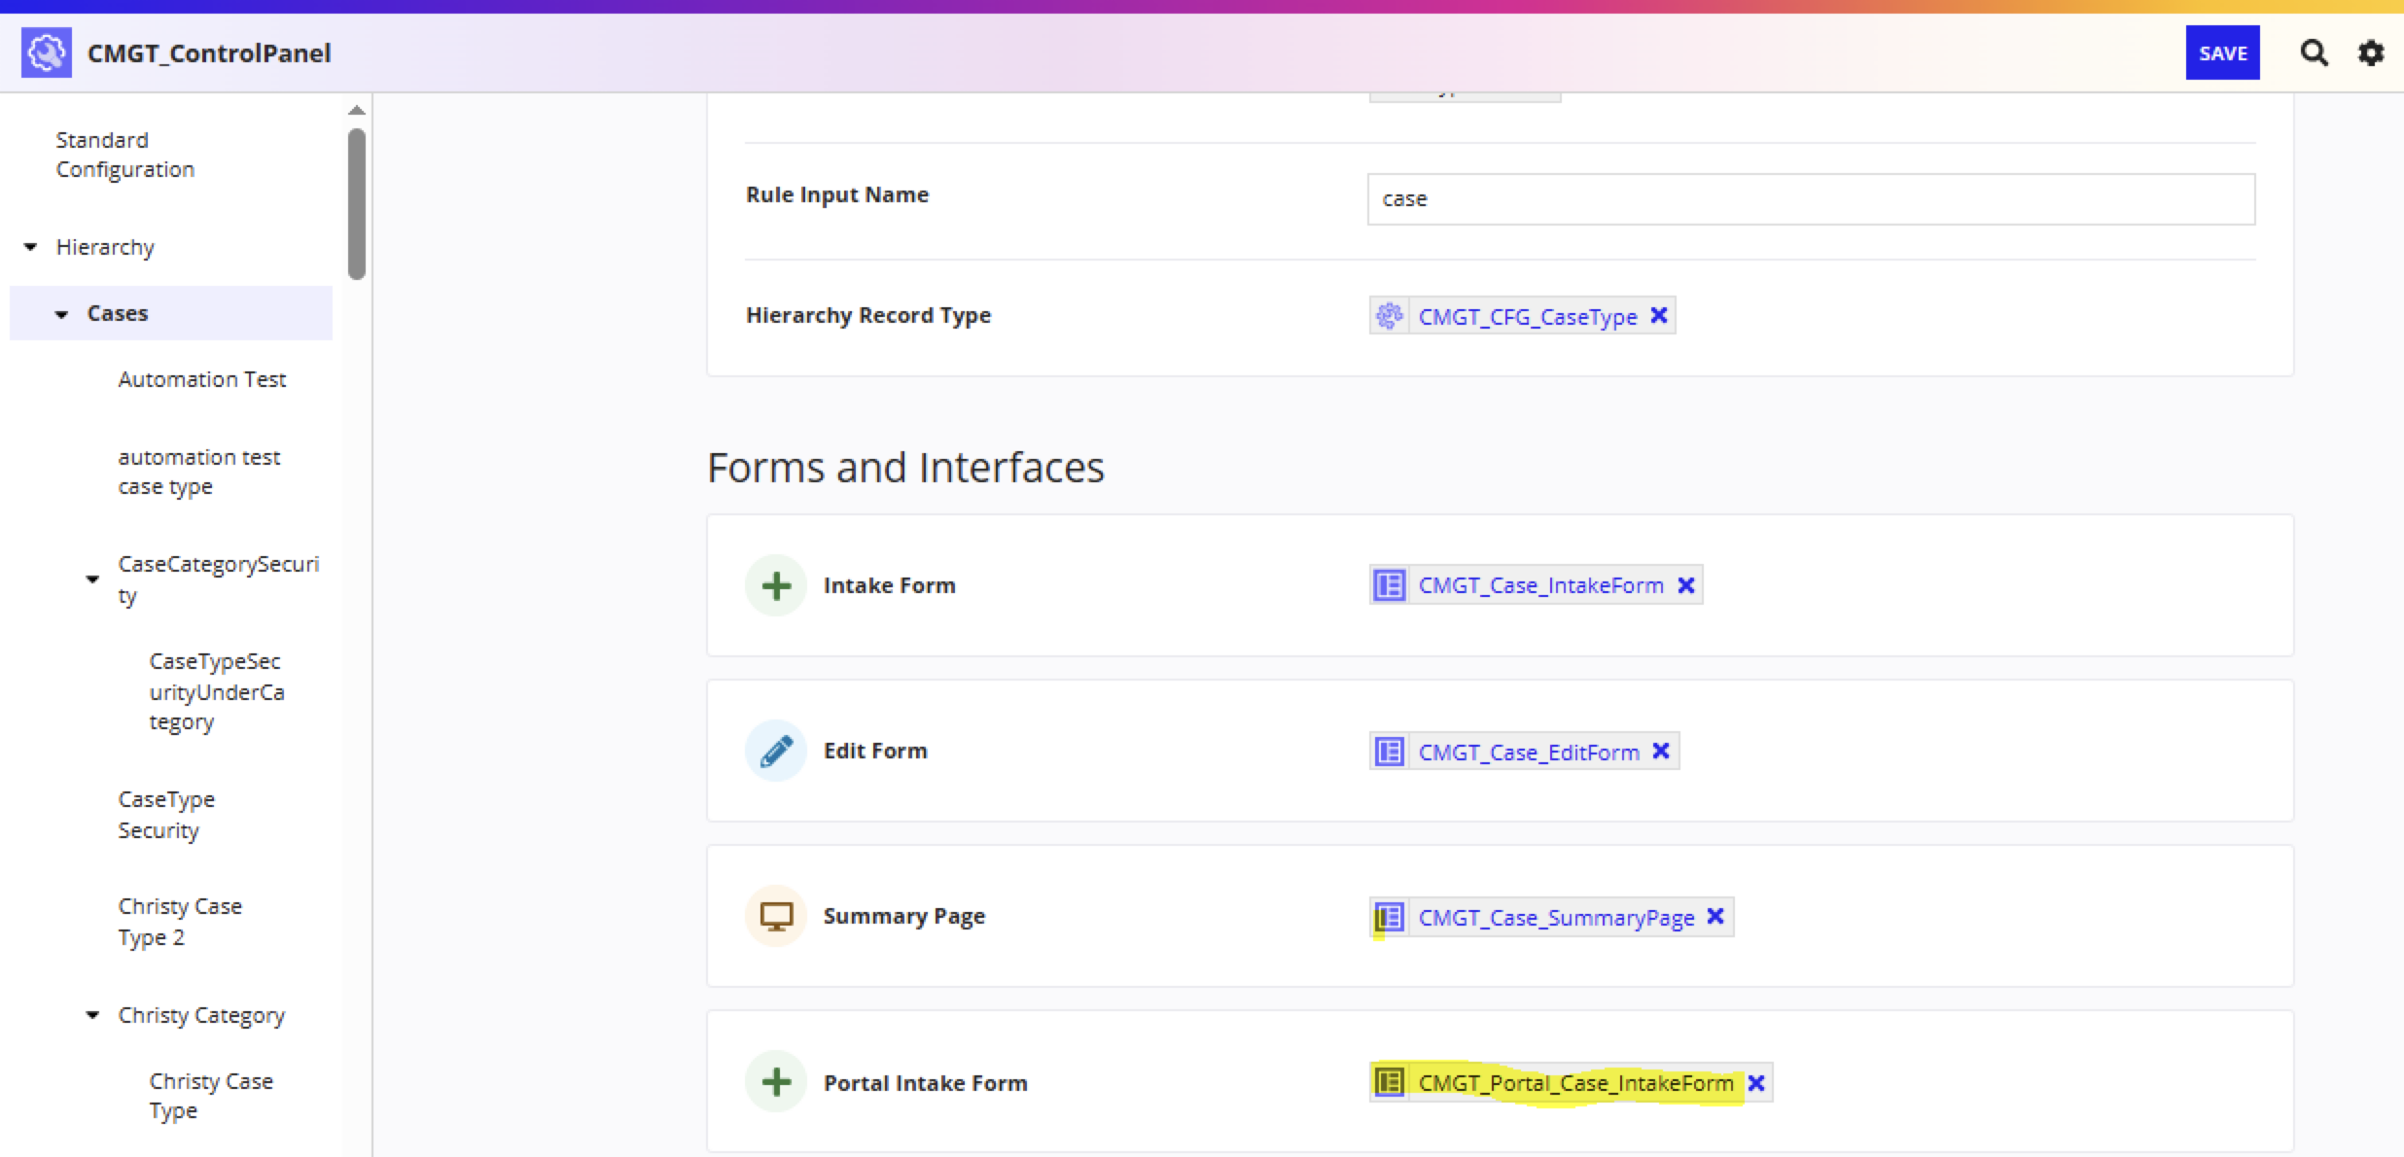Save the control panel changes
Image resolution: width=2404 pixels, height=1157 pixels.
(2222, 53)
